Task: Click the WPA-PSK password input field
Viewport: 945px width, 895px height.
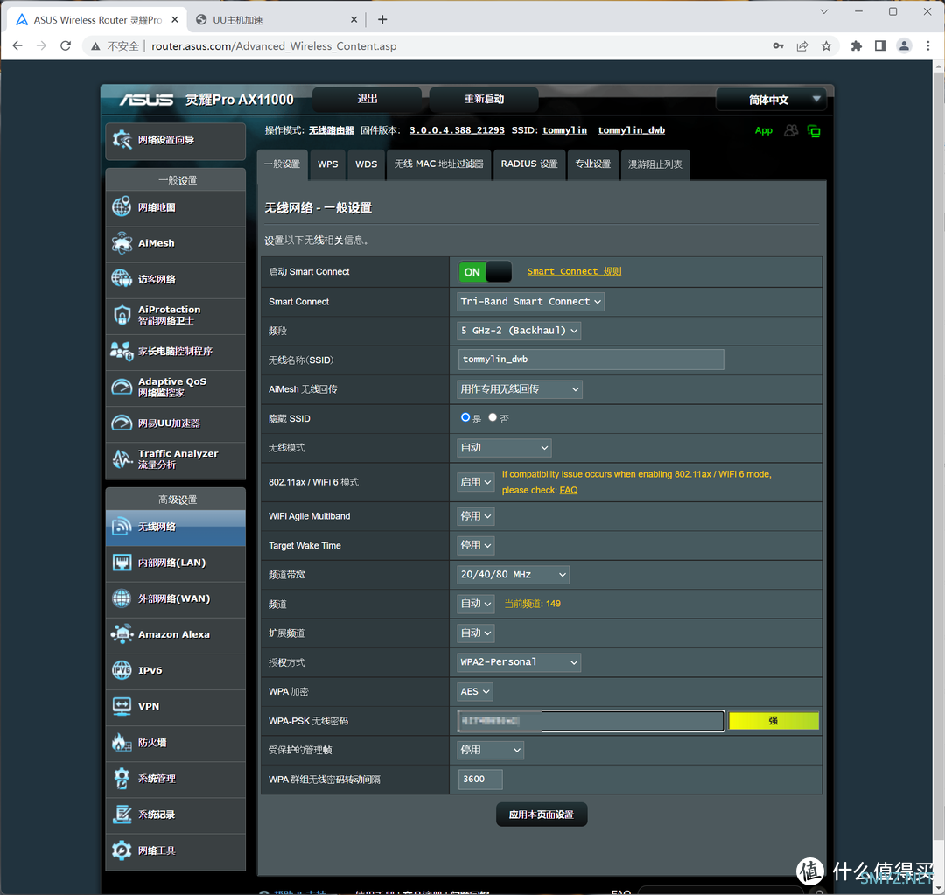Action: (591, 721)
